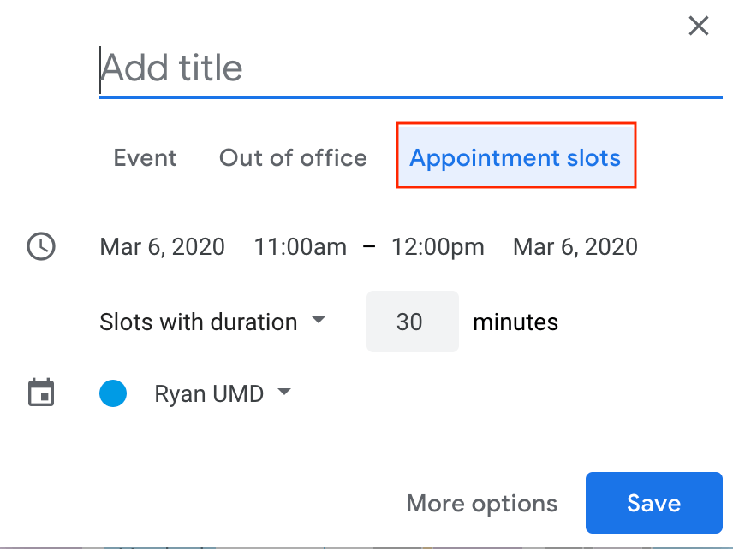Close the event creation dialog
733x549 pixels.
699,27
